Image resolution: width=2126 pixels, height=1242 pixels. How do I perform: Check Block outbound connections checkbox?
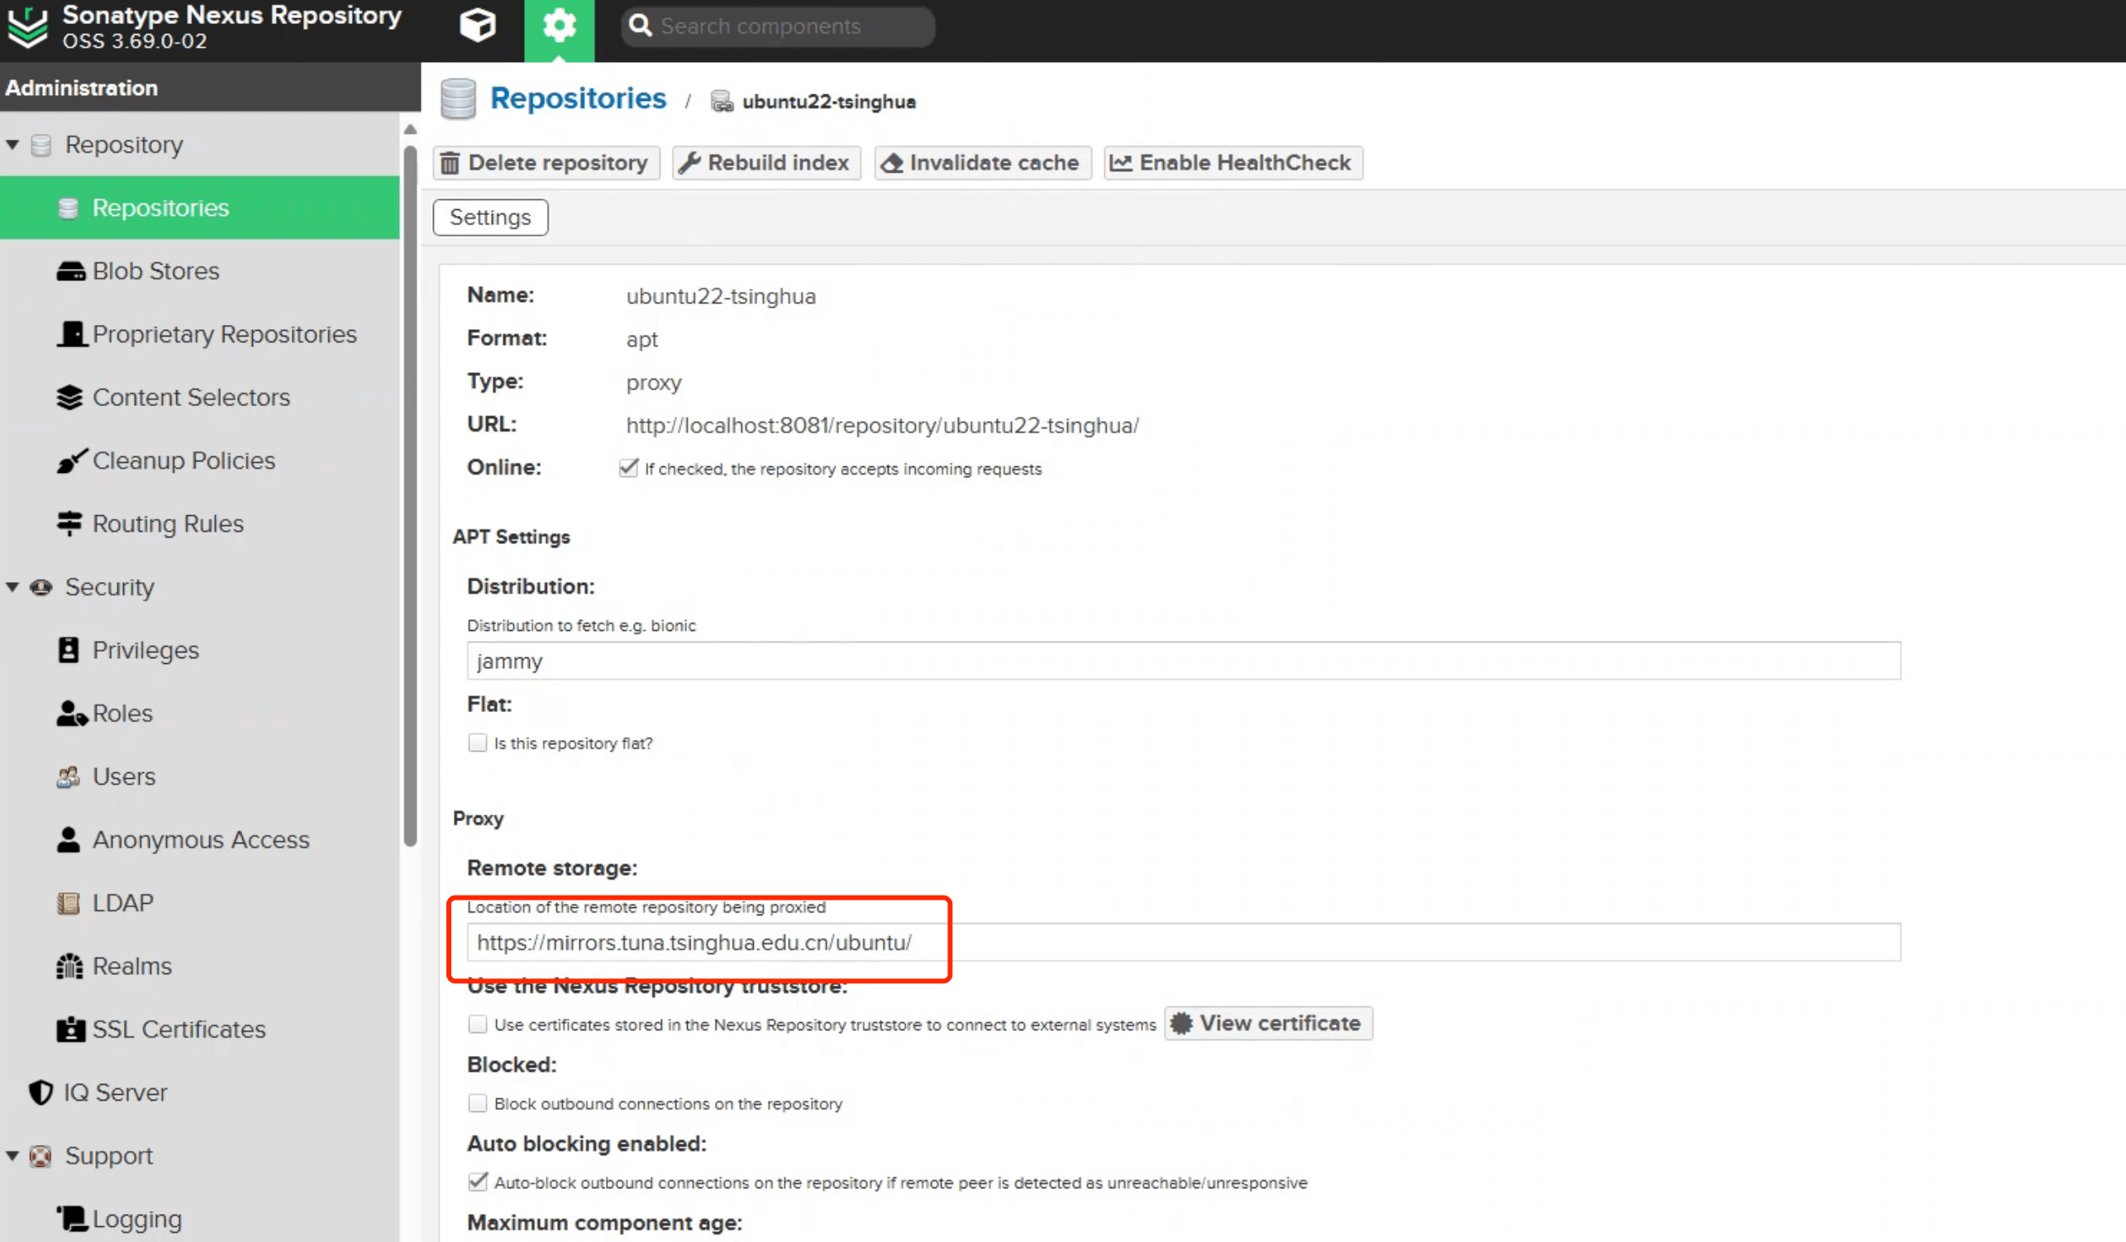(x=478, y=1104)
